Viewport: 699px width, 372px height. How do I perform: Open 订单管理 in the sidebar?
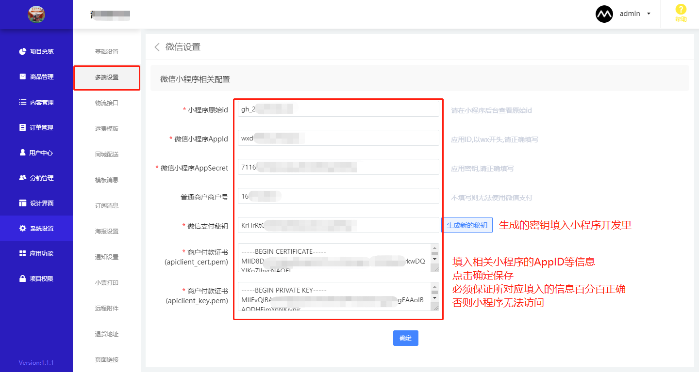36,127
